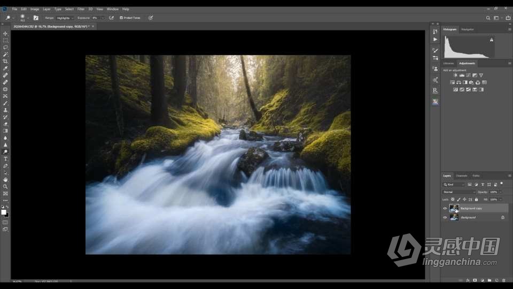
Task: Add a Vibrance adjustment
Action: (x=481, y=75)
